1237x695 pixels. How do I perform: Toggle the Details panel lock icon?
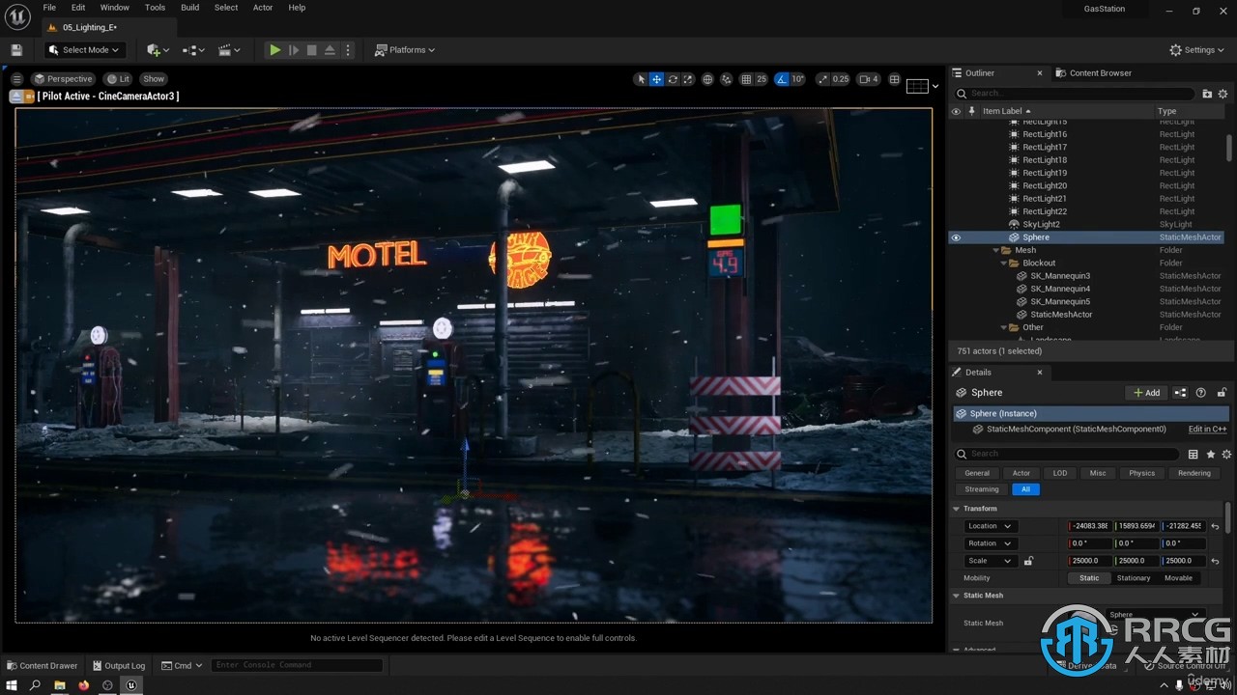pyautogui.click(x=1222, y=393)
